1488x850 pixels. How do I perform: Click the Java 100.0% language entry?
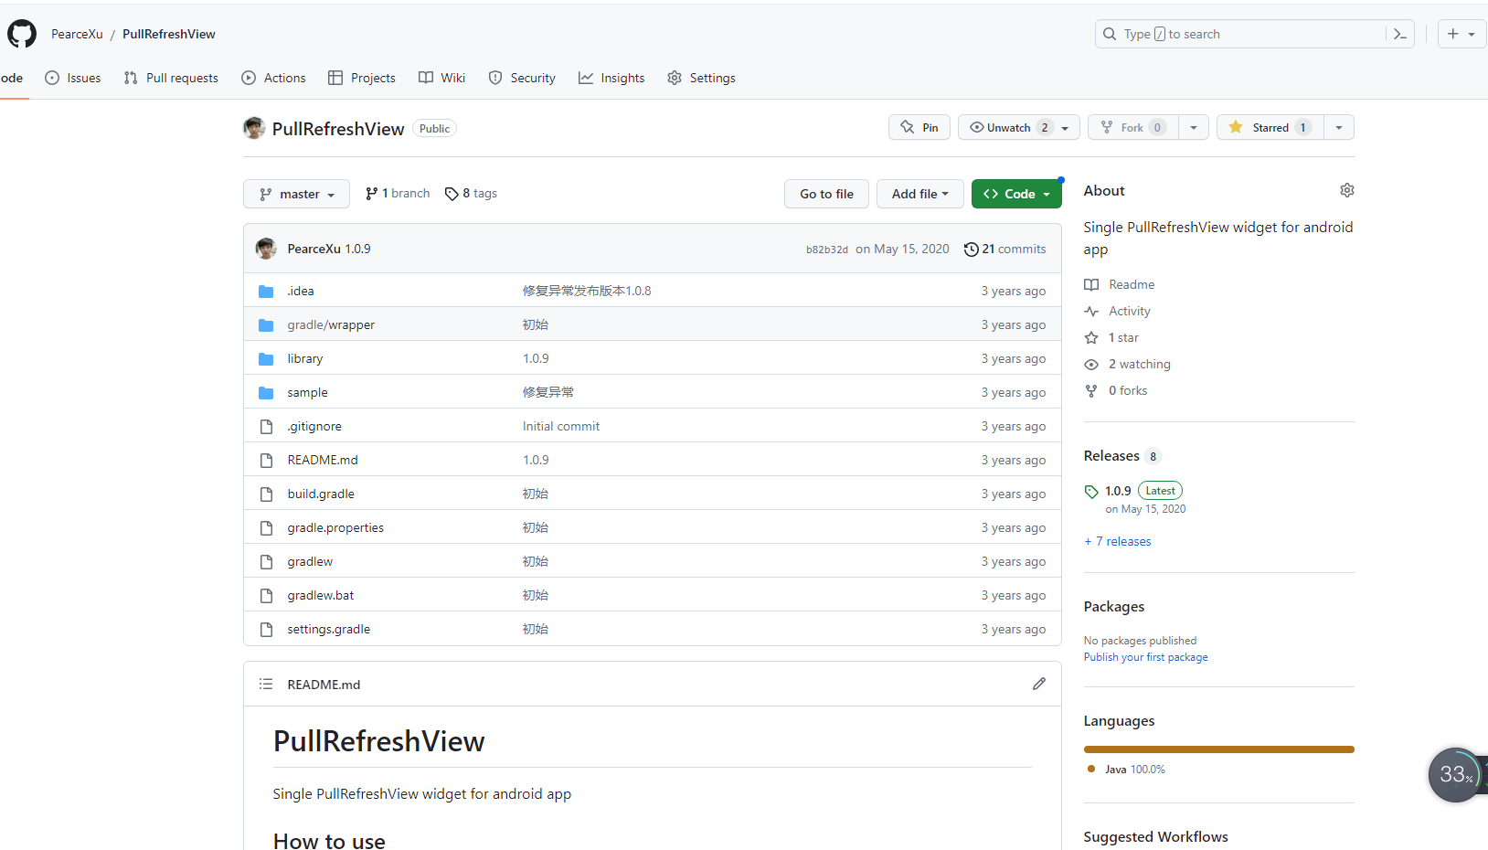(1126, 770)
